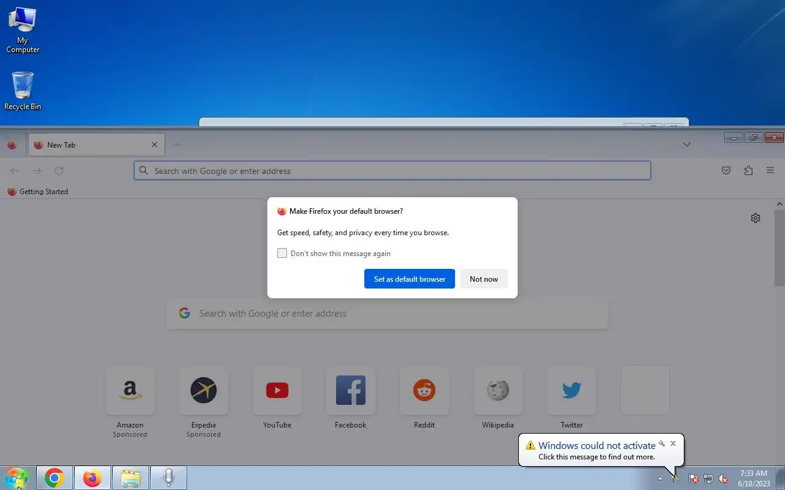This screenshot has height=490, width=785.
Task: Tick Don't show this message again checkbox
Action: tap(282, 253)
